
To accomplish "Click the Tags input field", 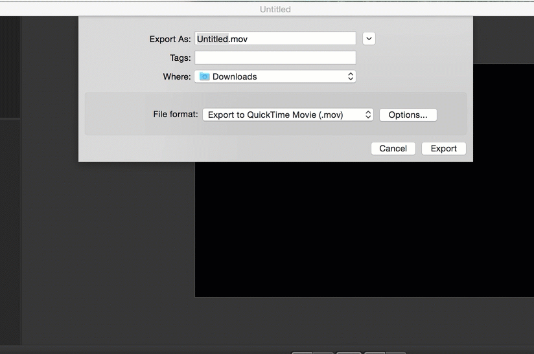I will click(275, 58).
